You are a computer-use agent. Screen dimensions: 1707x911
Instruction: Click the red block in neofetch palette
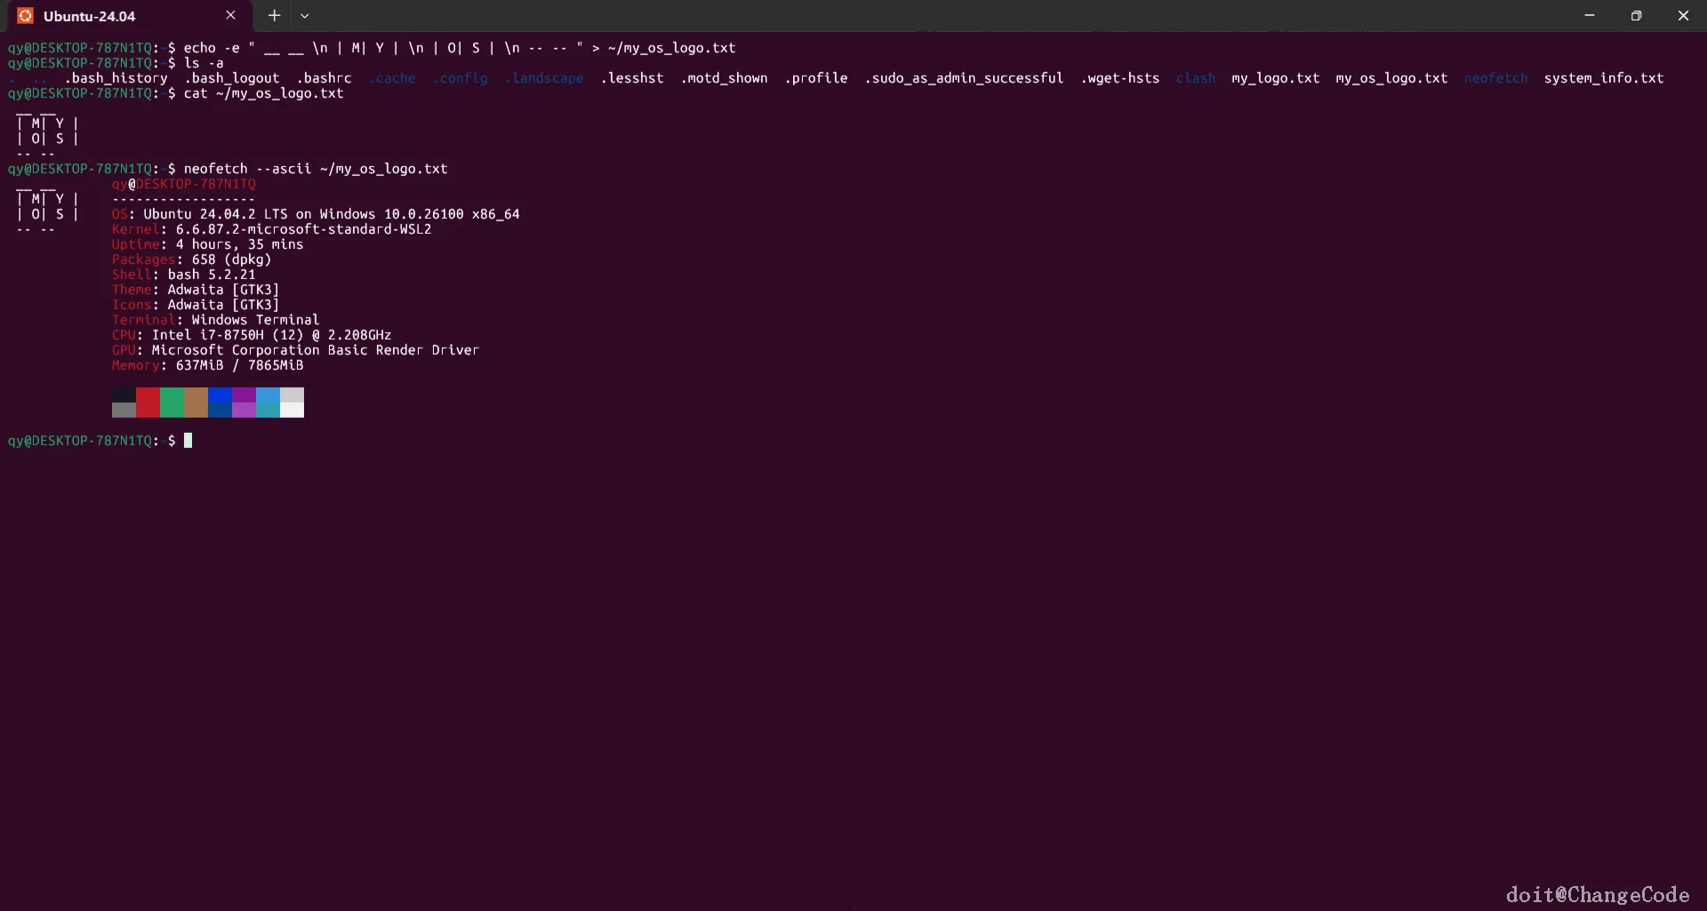pyautogui.click(x=148, y=403)
